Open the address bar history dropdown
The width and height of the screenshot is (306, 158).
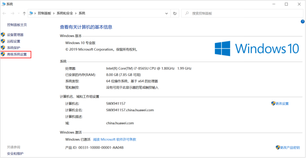[167, 14]
